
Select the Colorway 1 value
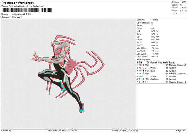click(x=17, y=17)
